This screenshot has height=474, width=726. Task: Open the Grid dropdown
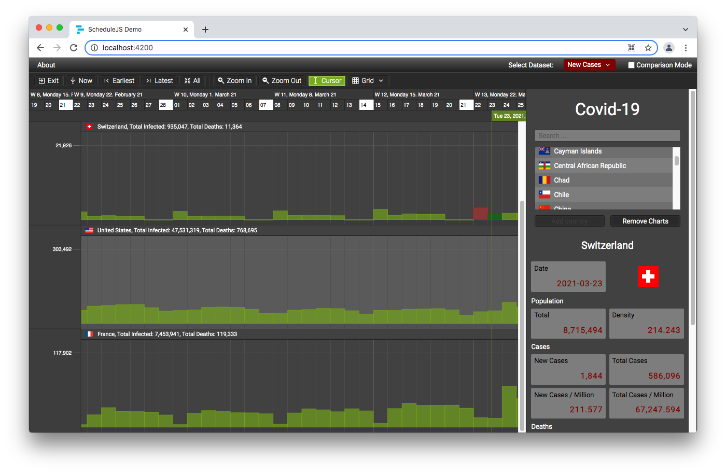coord(368,80)
